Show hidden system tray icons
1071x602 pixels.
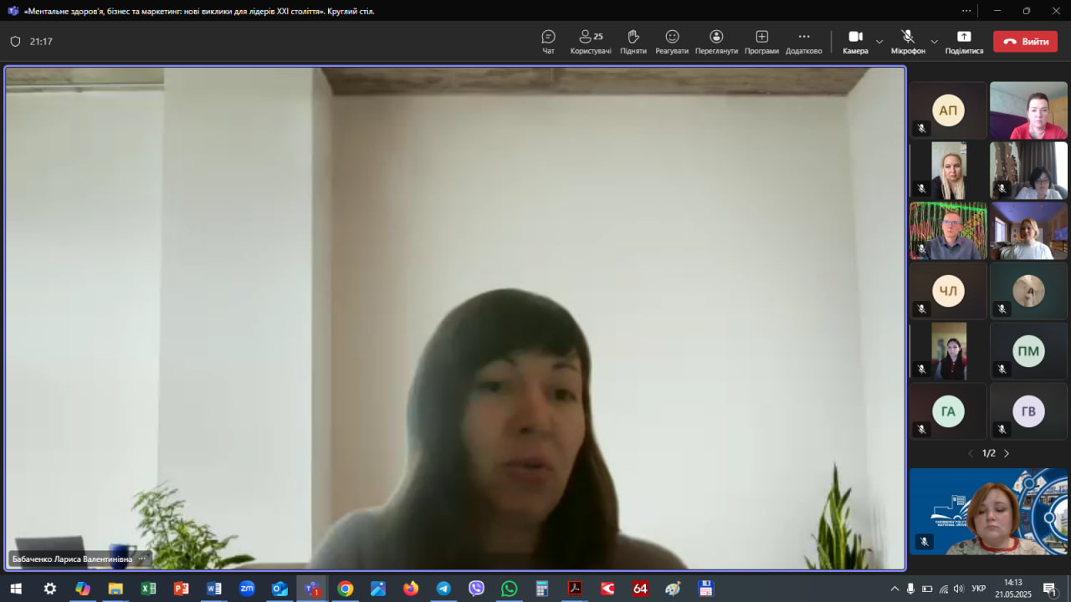click(894, 589)
